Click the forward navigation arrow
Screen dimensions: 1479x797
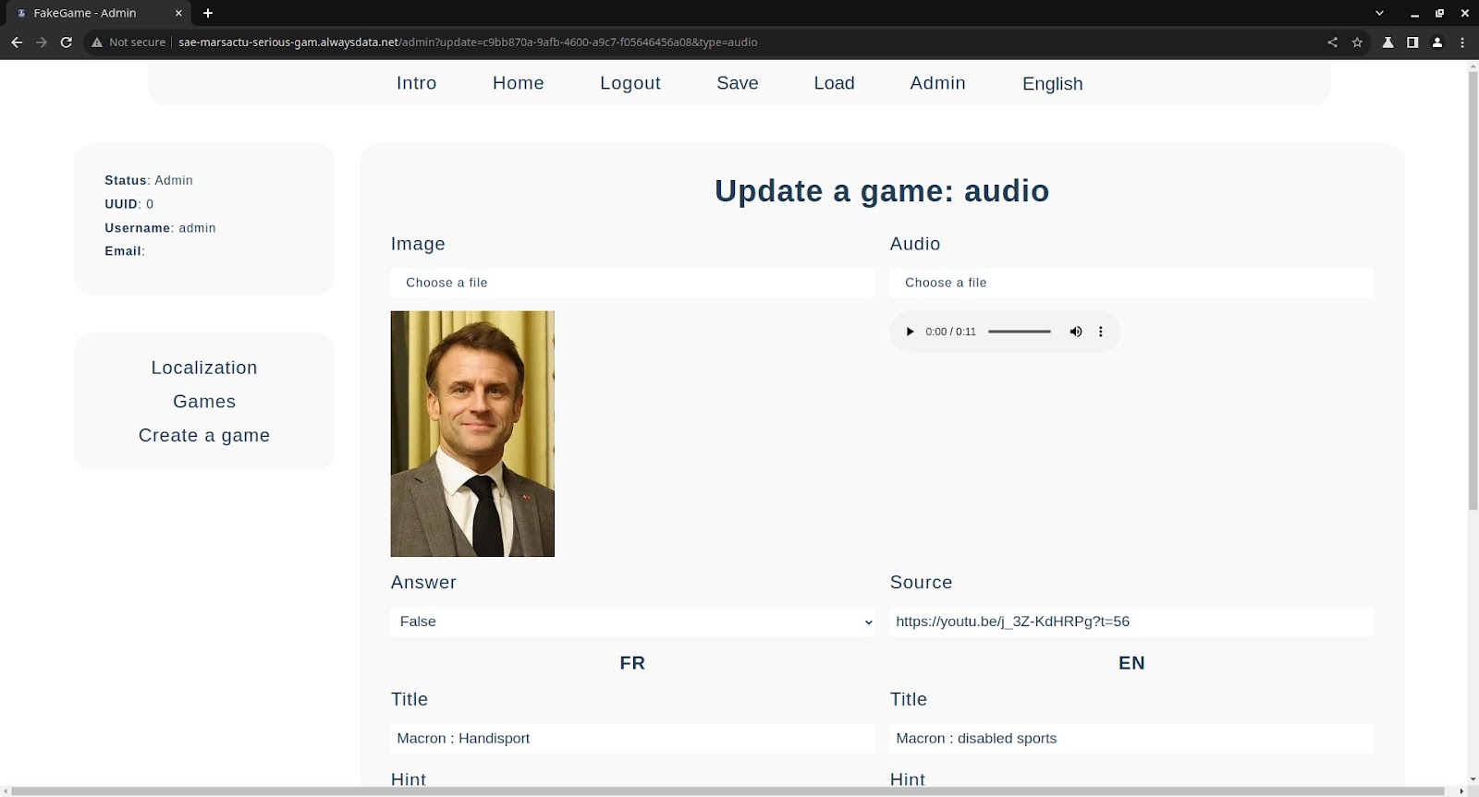pyautogui.click(x=42, y=42)
